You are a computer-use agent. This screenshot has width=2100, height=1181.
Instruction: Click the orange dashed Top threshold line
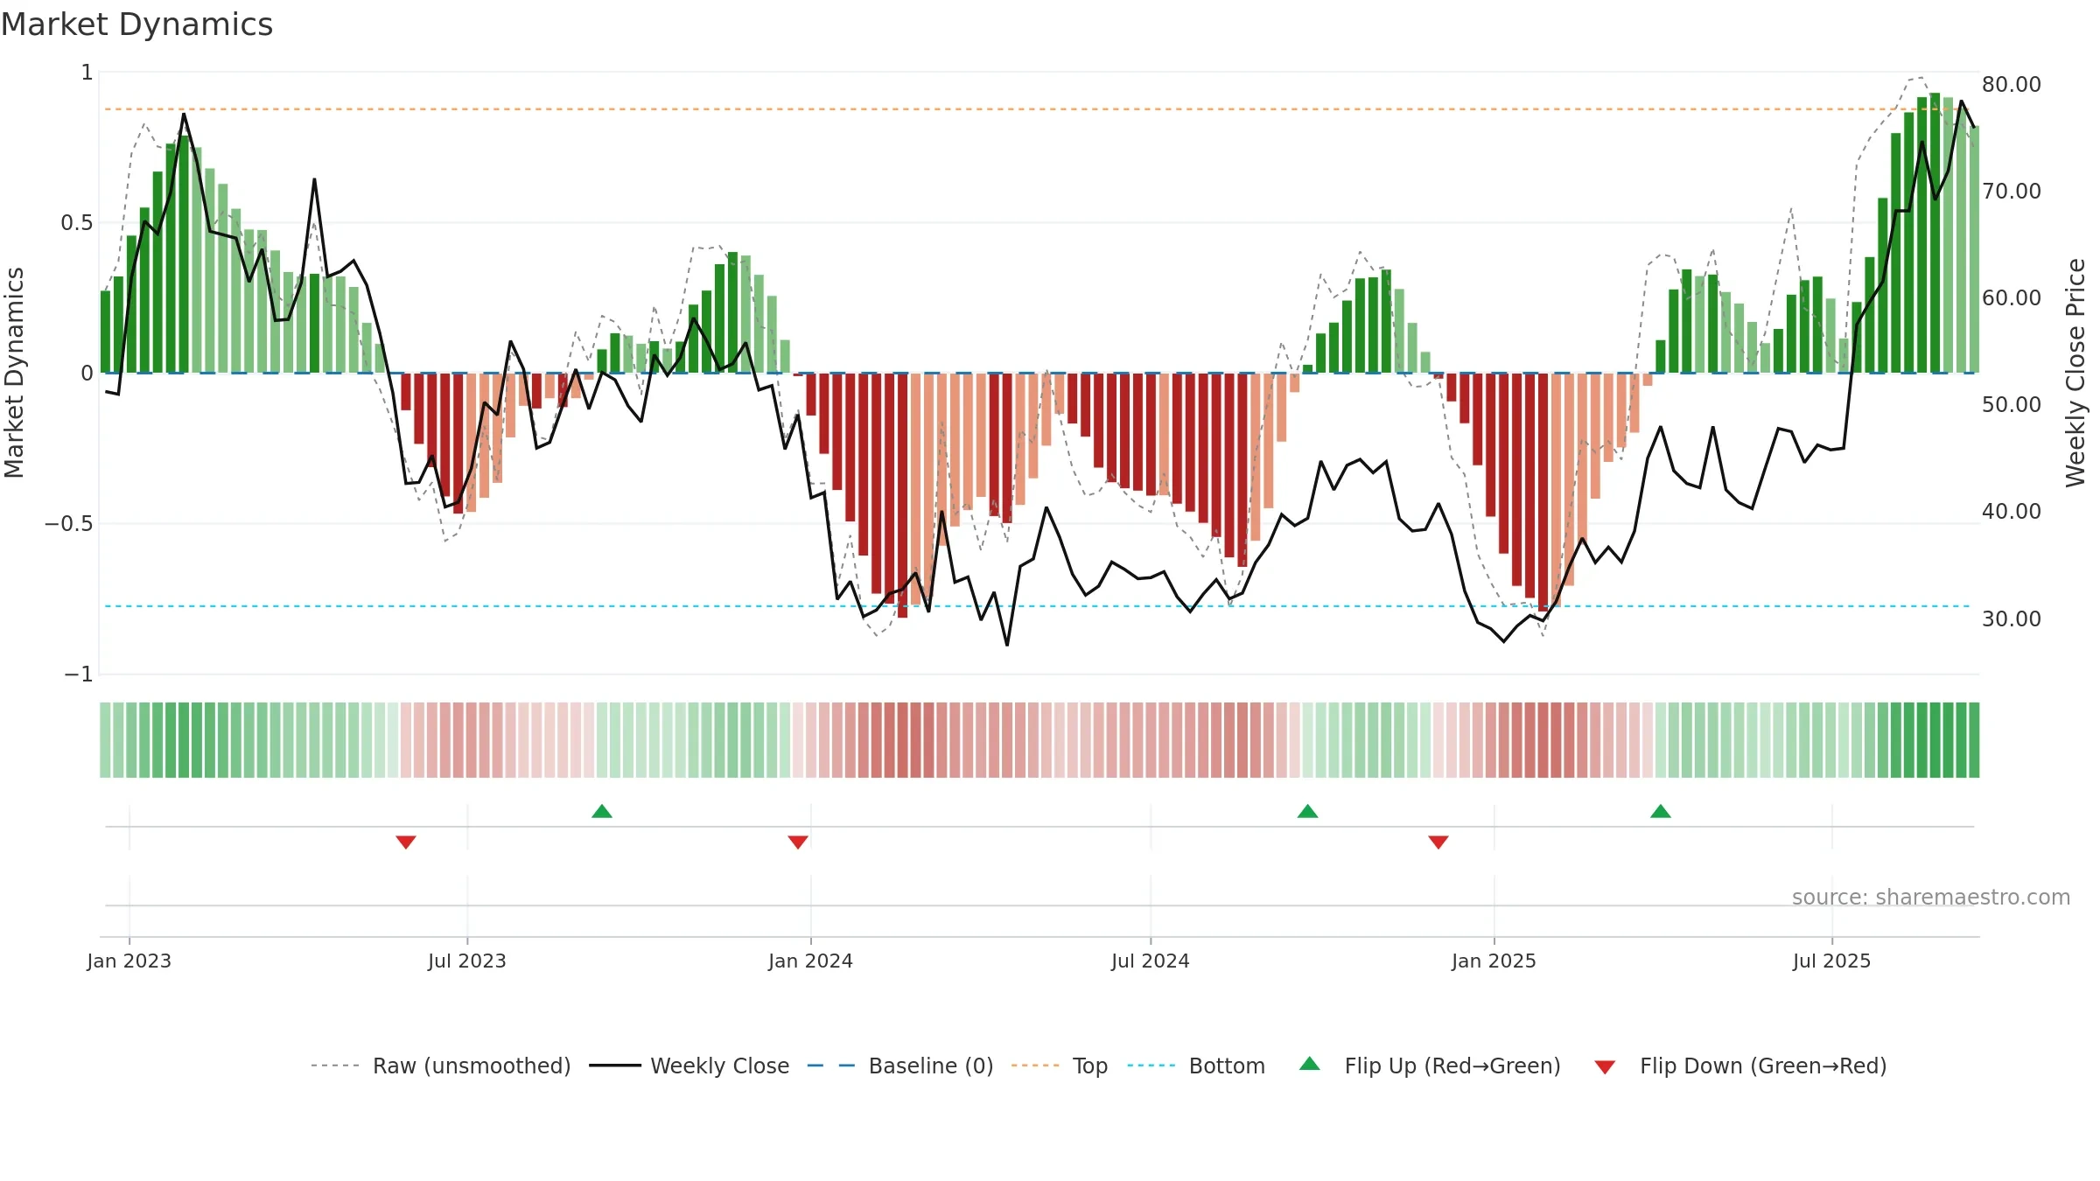coord(1037,109)
